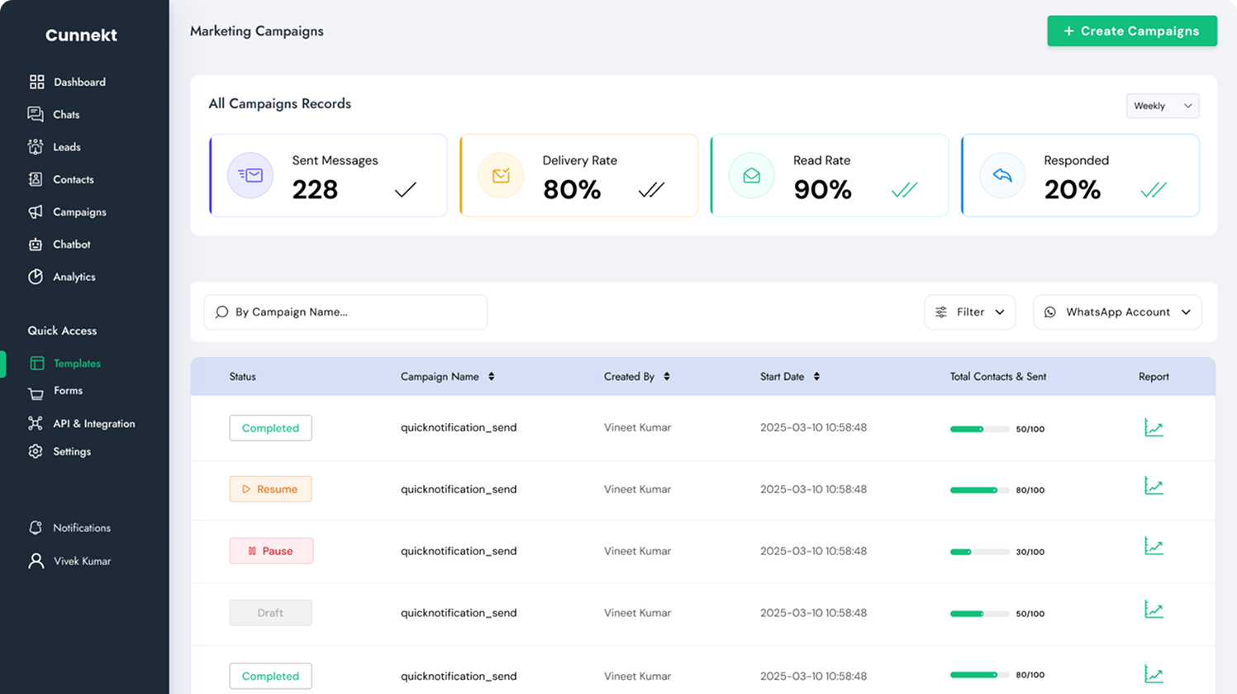This screenshot has width=1237, height=694.
Task: Select Campaigns from the sidebar menu
Action: (79, 212)
